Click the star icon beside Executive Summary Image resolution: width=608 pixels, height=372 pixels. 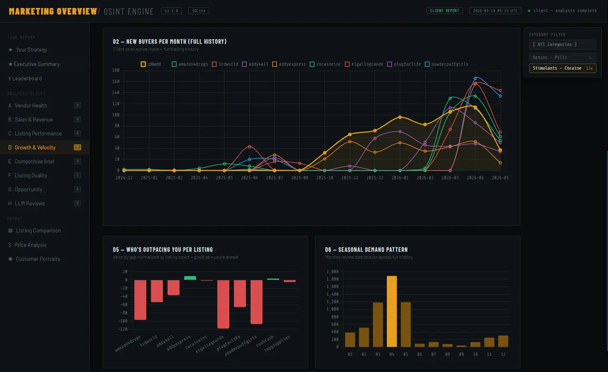click(10, 64)
